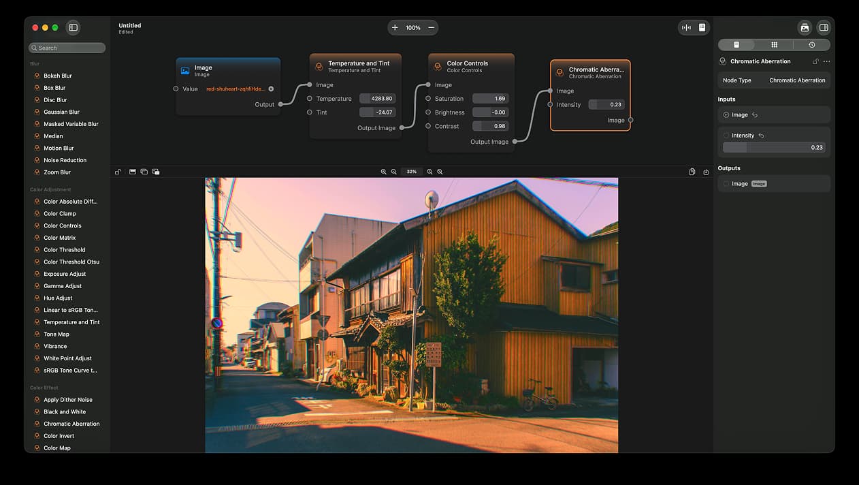Image resolution: width=859 pixels, height=485 pixels.
Task: Toggle the left sidebar panel button
Action: (x=74, y=27)
